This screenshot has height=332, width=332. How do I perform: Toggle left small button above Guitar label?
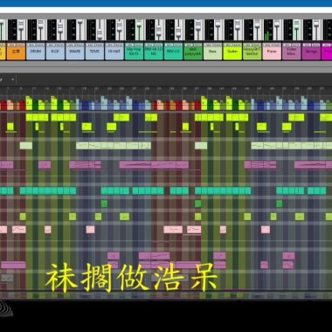[227, 45]
